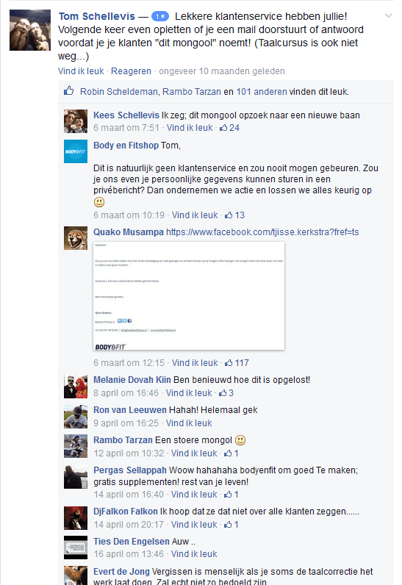Open Rambo Tarzan's profile from comment

[123, 440]
